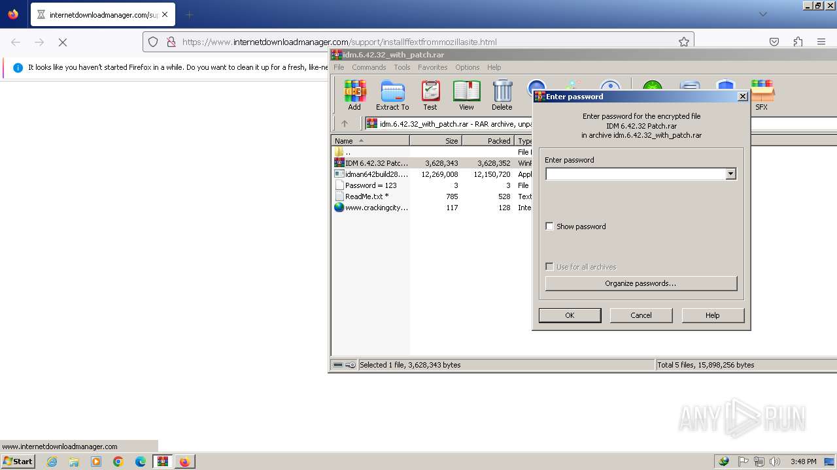
Task: Click the Action Center flag tray icon
Action: 743,462
